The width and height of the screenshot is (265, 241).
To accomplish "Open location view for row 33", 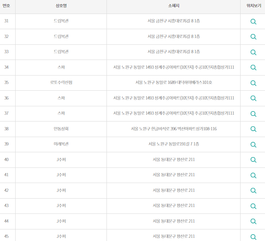I will coord(253,52).
